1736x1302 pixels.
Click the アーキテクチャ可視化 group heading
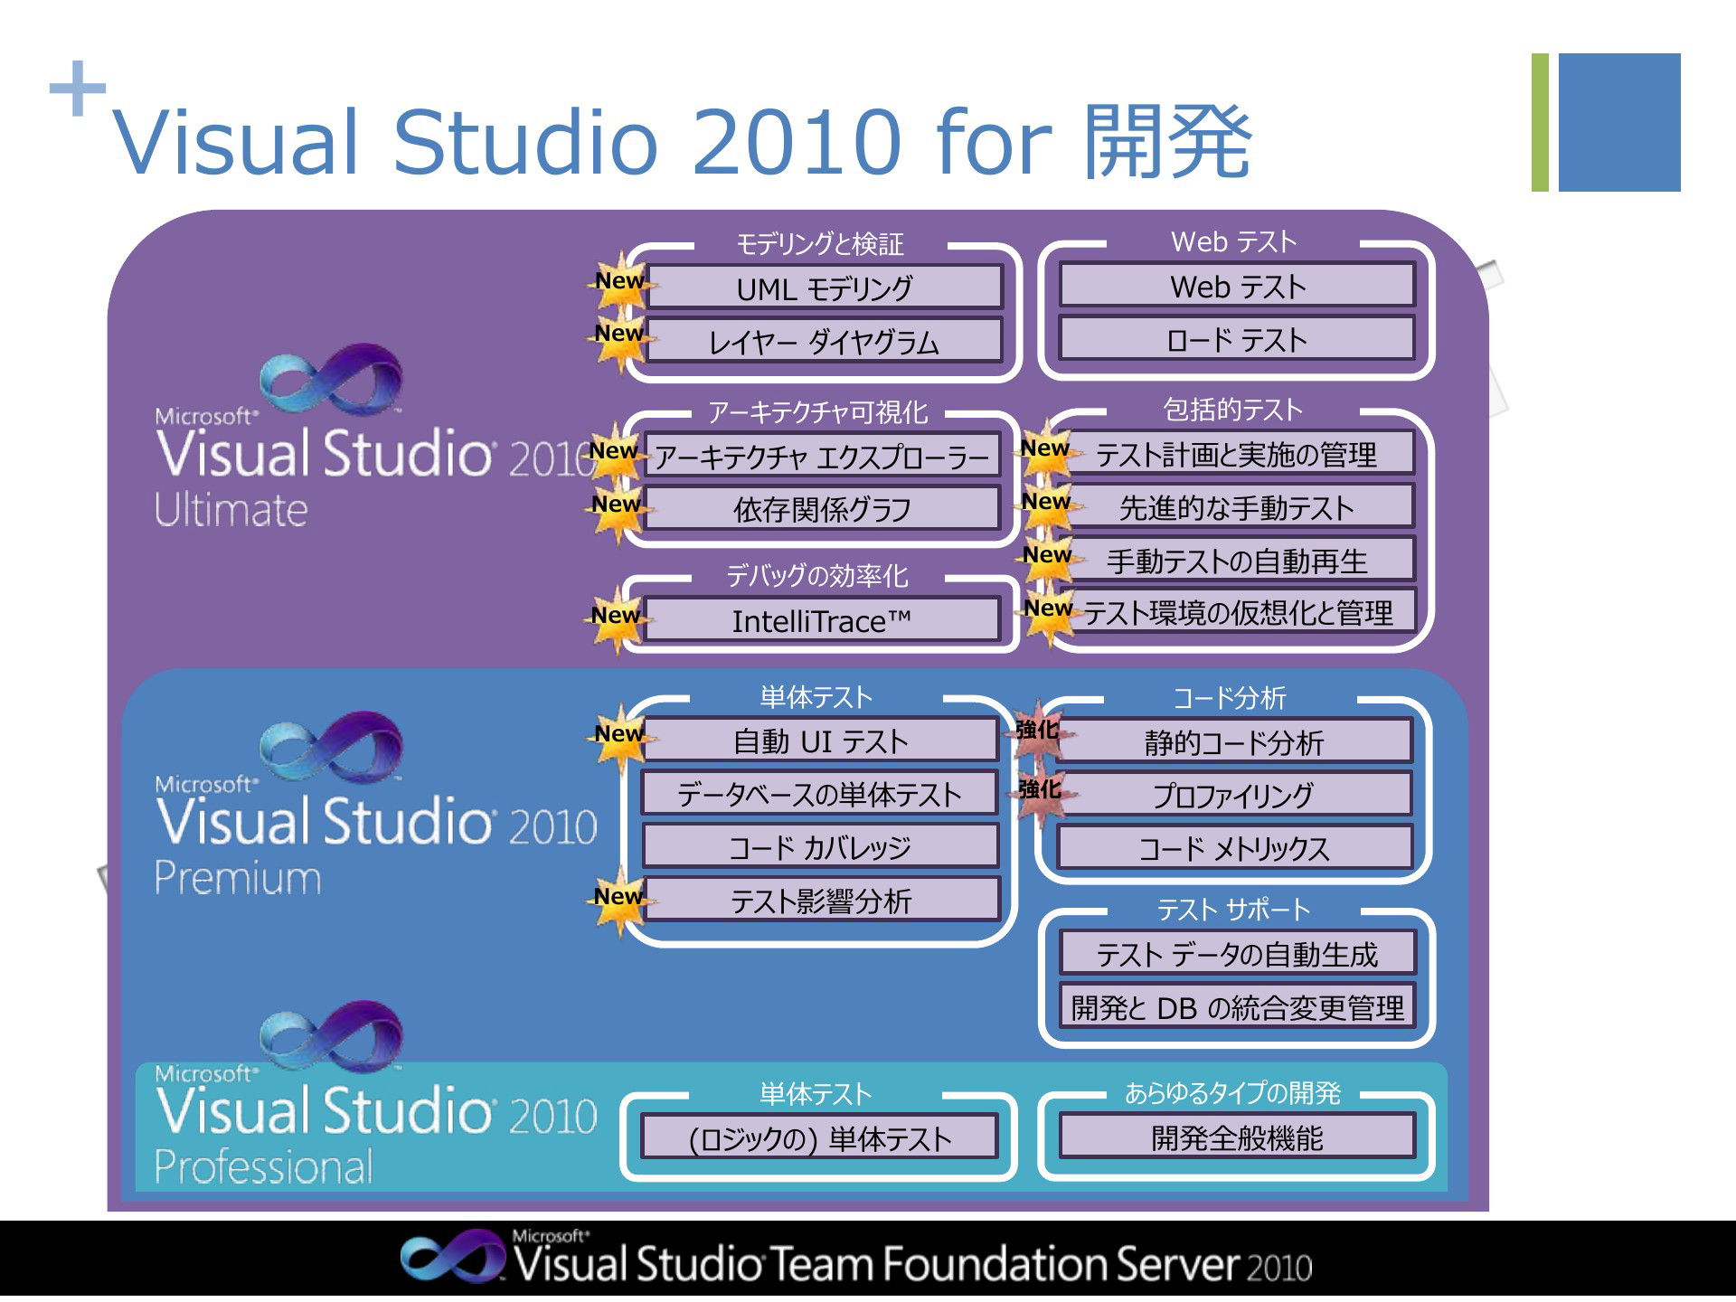pyautogui.click(x=818, y=412)
